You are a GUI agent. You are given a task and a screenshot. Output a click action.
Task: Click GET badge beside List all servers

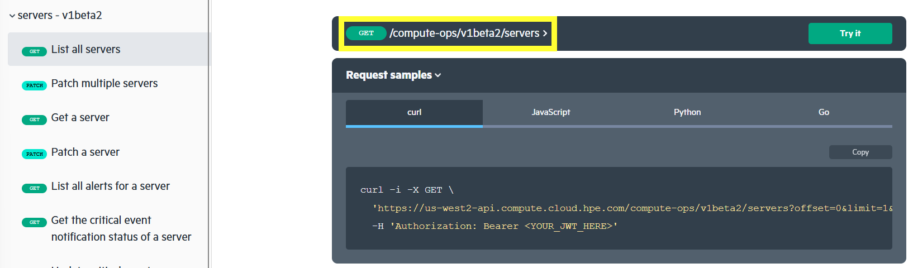tap(34, 51)
